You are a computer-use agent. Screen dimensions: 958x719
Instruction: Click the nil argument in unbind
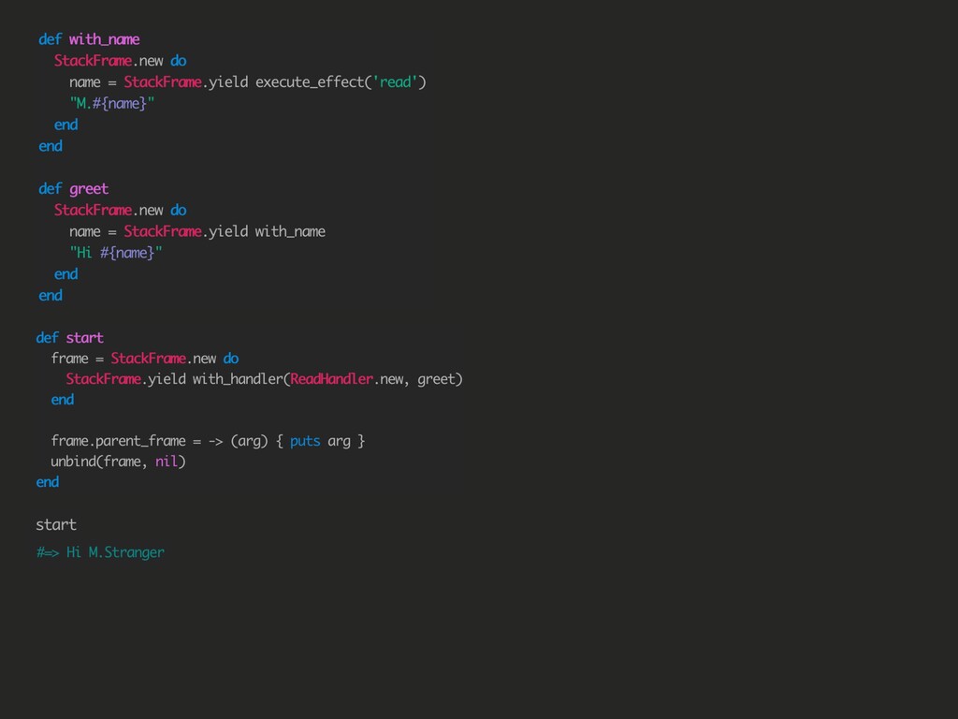coord(167,462)
